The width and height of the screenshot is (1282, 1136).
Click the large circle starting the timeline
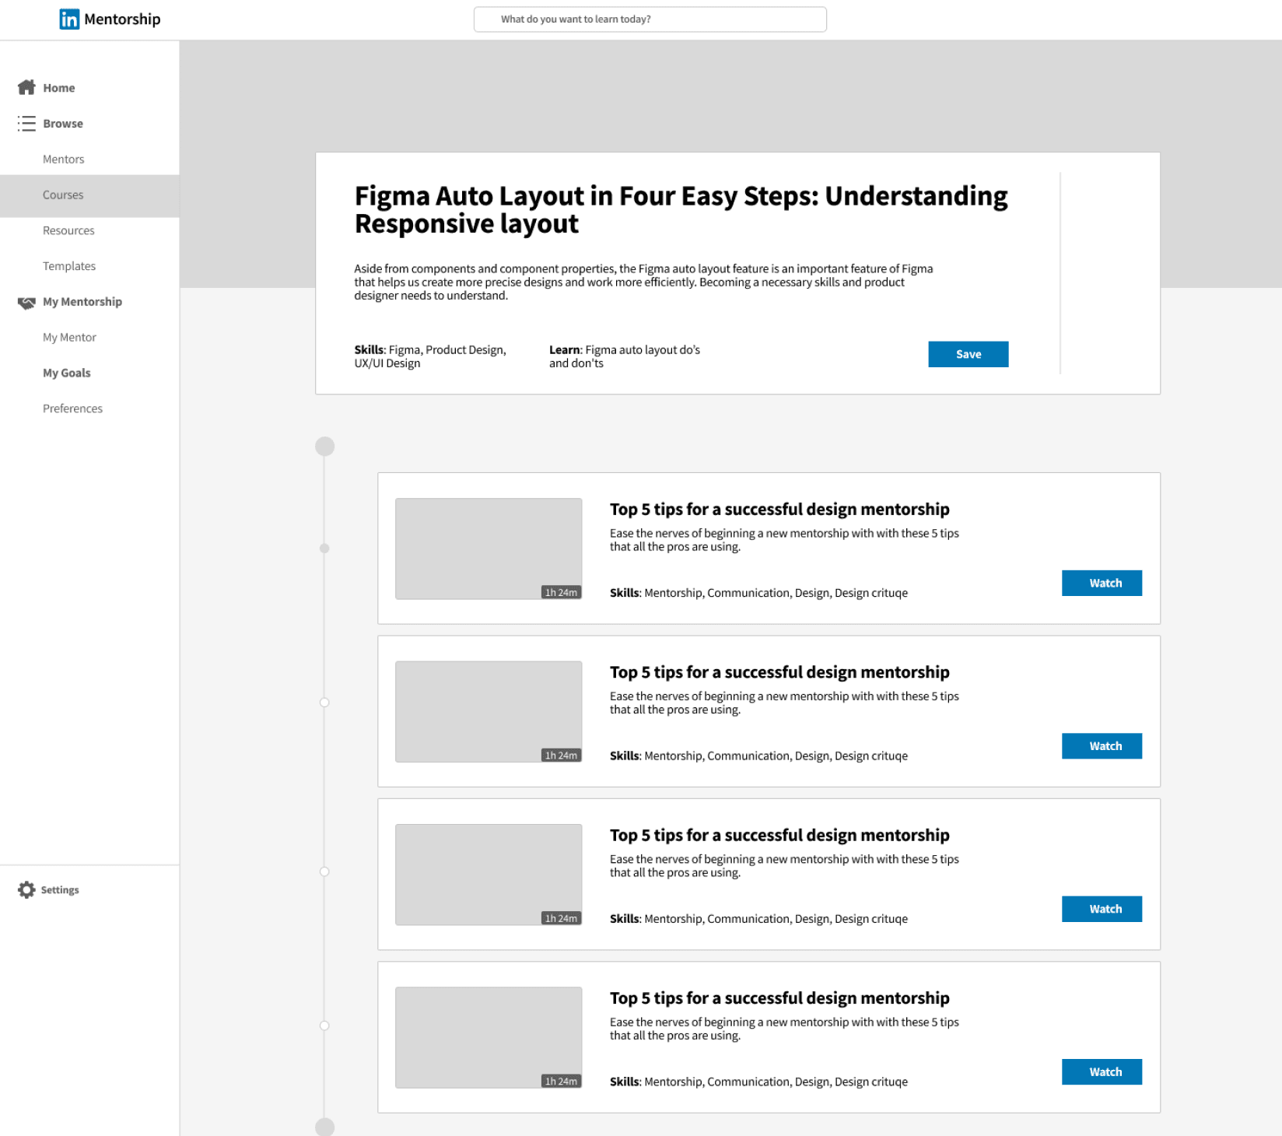coord(325,447)
